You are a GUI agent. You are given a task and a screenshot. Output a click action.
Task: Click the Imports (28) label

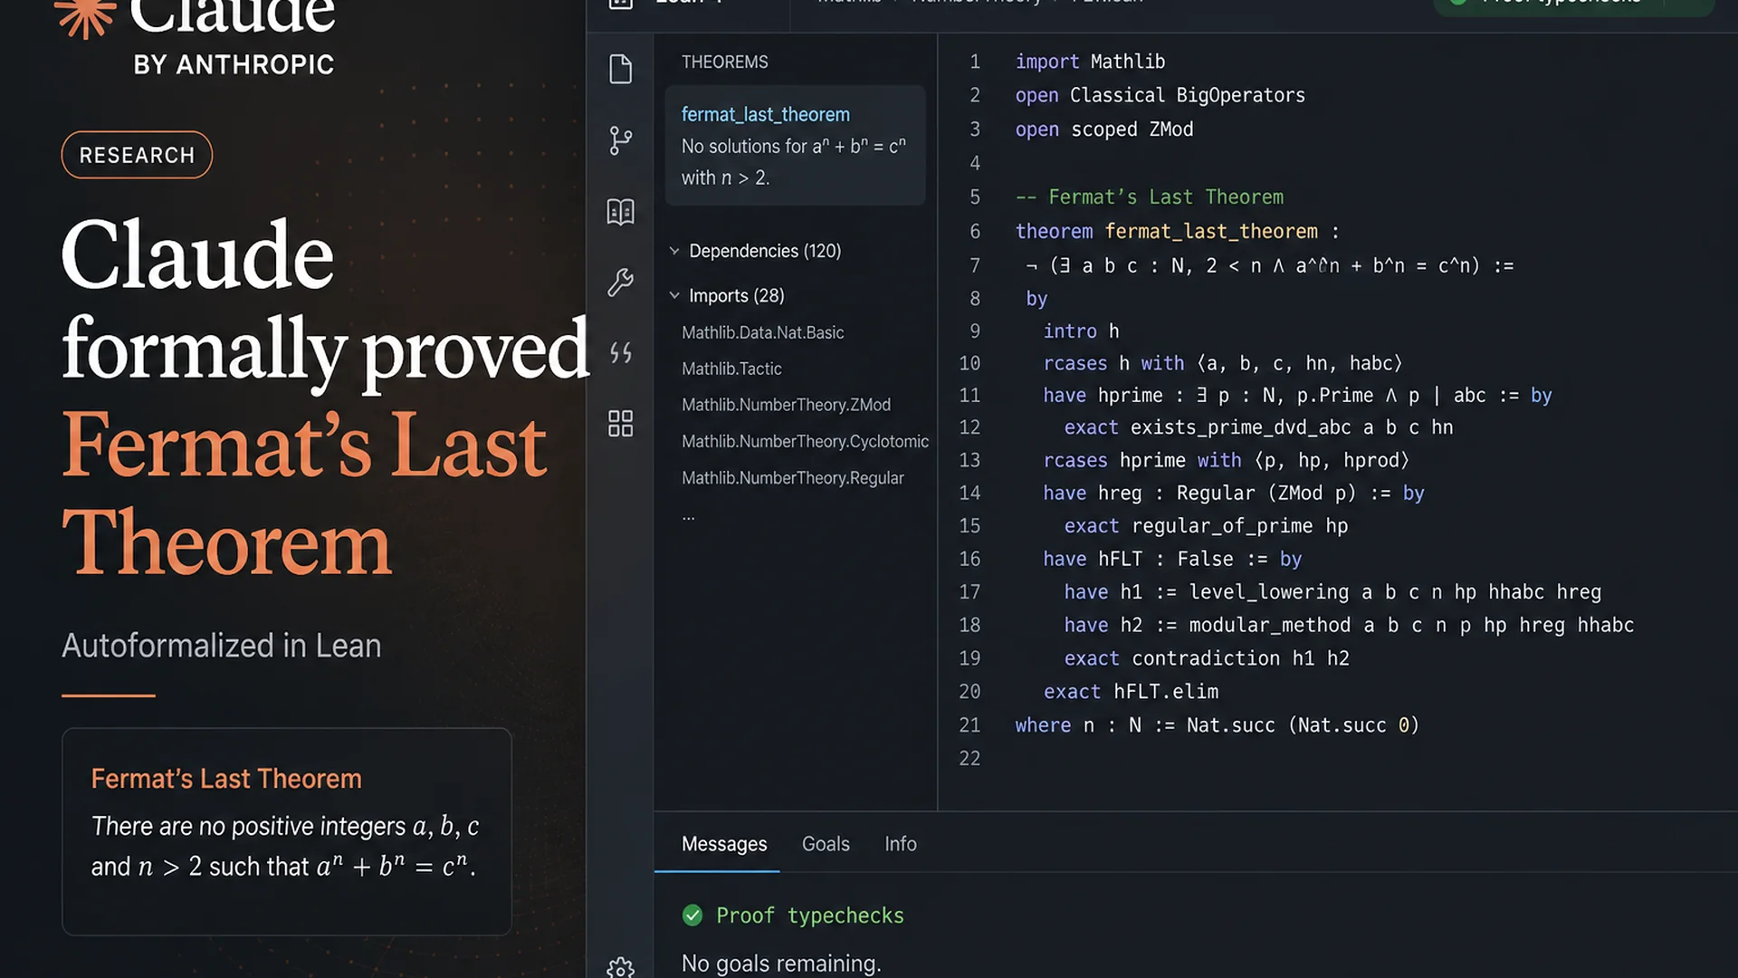[737, 295]
